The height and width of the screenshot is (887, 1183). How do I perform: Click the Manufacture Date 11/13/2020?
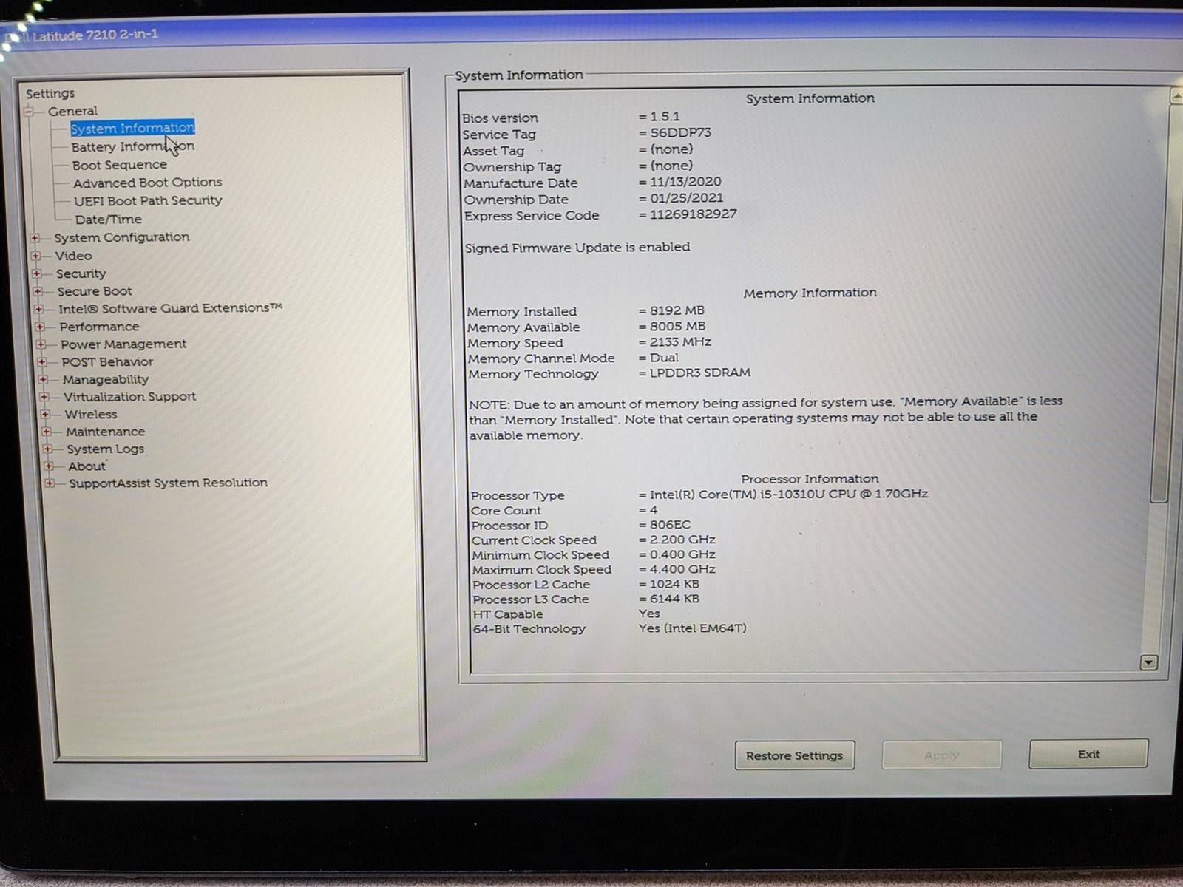pos(685,182)
